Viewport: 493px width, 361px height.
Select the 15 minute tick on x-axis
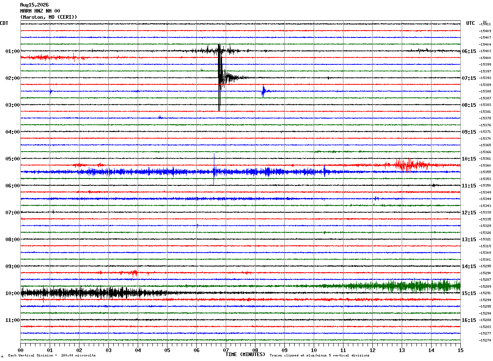click(x=460, y=350)
